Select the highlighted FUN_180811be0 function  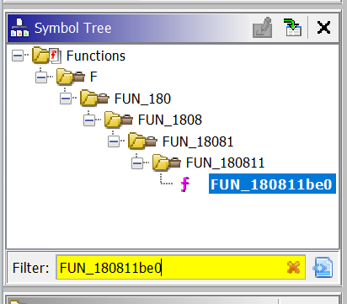[272, 184]
